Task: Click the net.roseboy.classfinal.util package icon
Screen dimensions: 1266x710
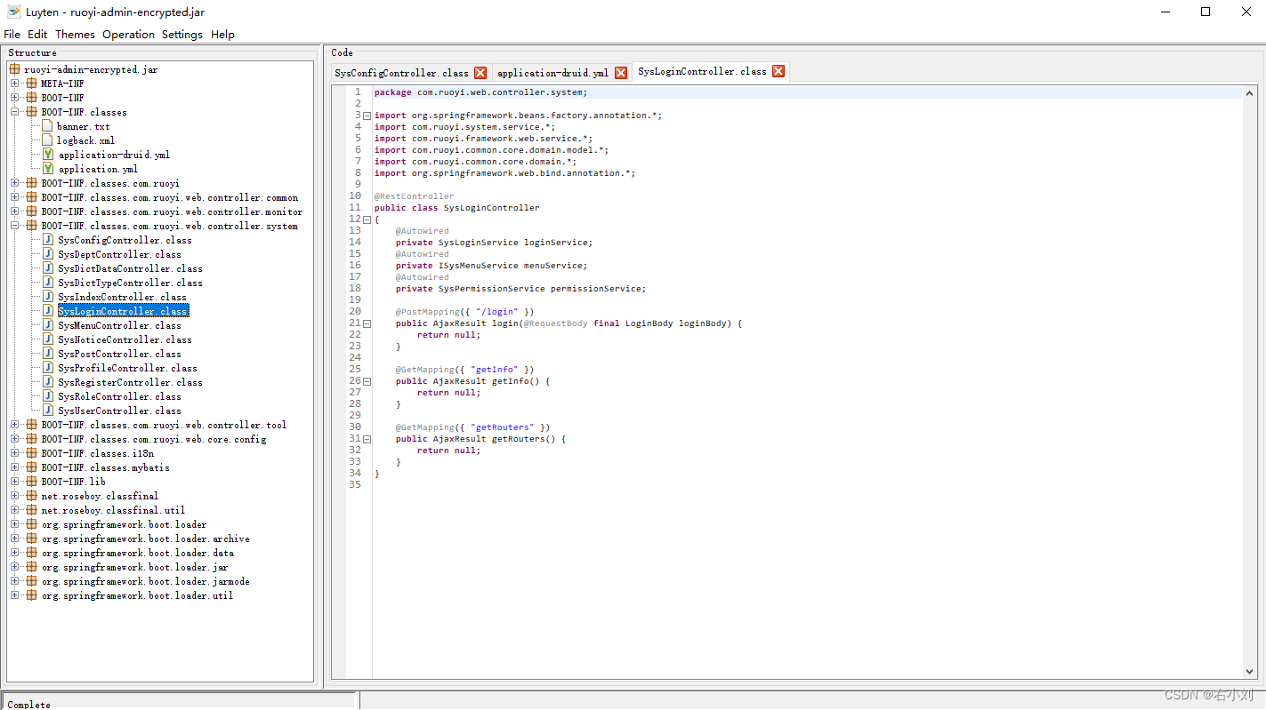Action: coord(31,510)
